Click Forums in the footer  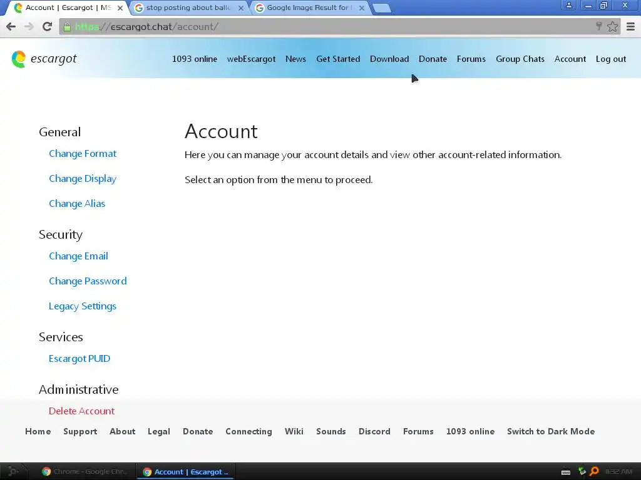coord(418,431)
